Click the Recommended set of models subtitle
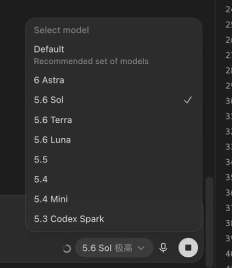The image size is (232, 268). click(91, 61)
